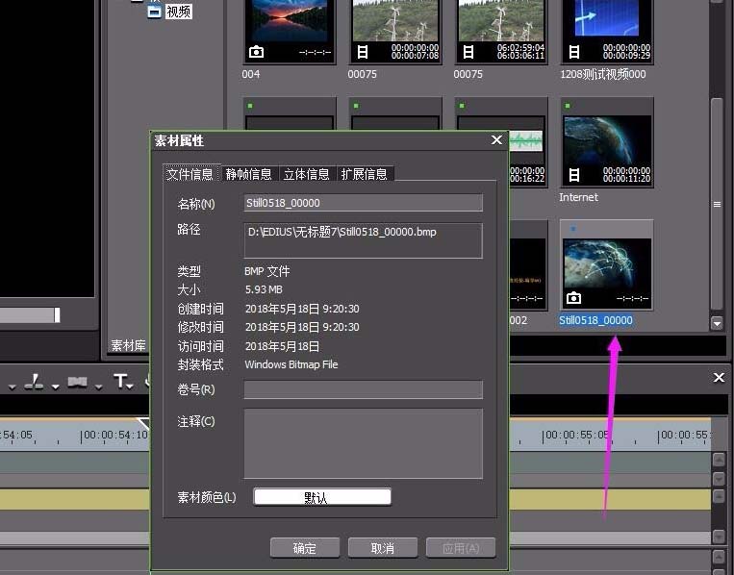This screenshot has height=575, width=734.
Task: Click inside the 注释(C) comment box
Action: point(364,443)
